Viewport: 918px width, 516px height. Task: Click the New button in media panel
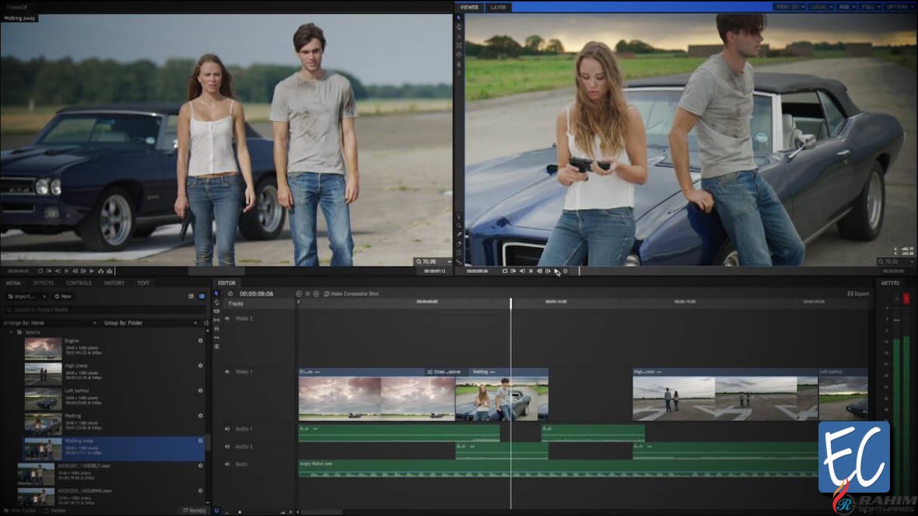[x=63, y=296]
